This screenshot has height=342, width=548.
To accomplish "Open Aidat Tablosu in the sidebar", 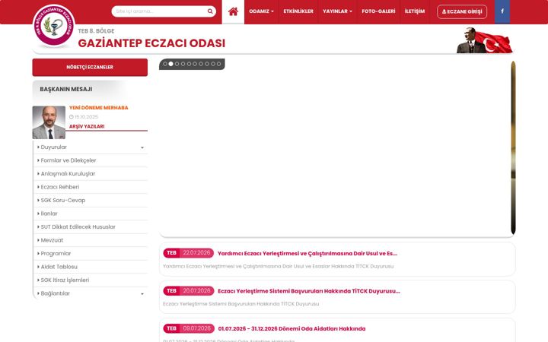I will click(x=59, y=267).
